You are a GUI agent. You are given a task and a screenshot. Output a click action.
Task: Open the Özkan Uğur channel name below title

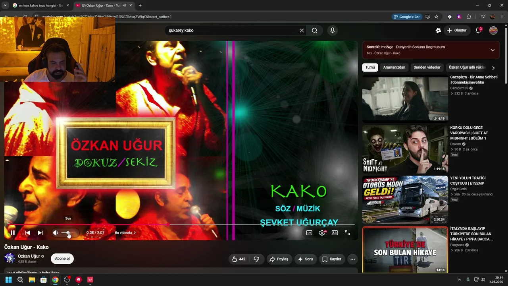point(29,256)
